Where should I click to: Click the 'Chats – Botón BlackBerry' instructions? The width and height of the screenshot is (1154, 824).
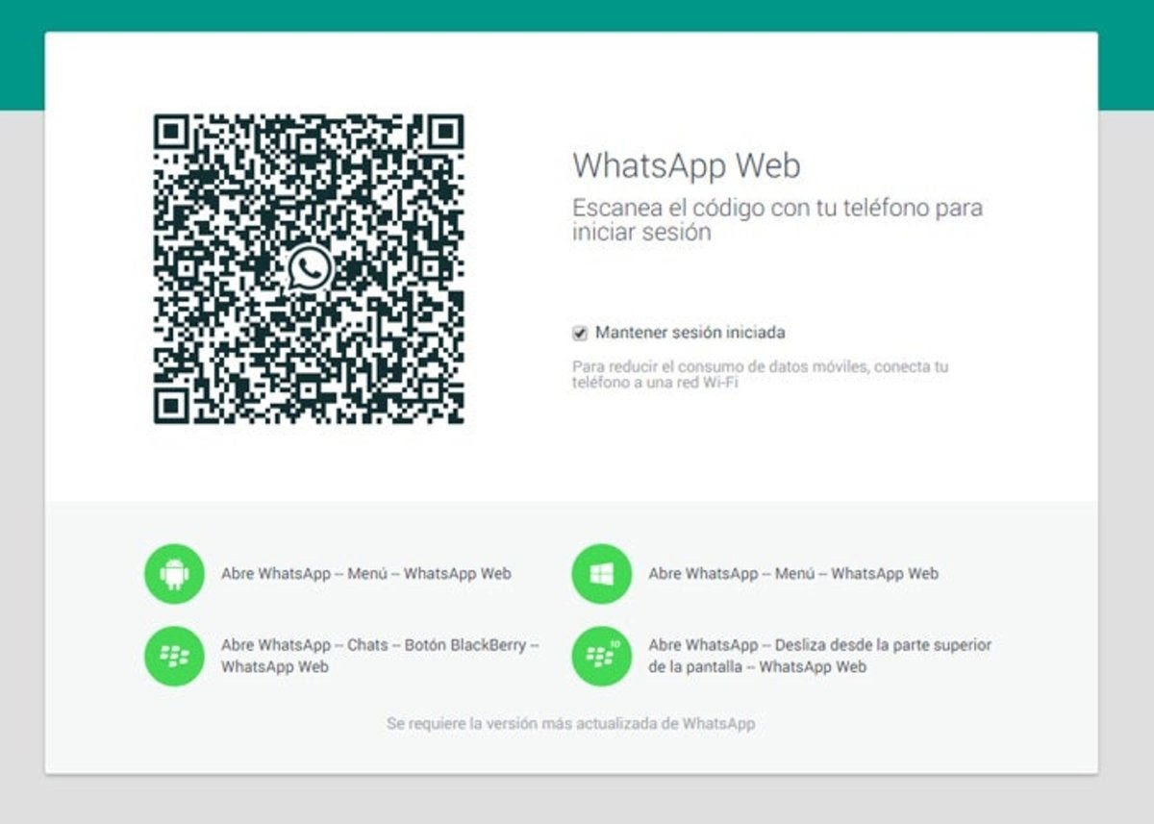(x=380, y=656)
